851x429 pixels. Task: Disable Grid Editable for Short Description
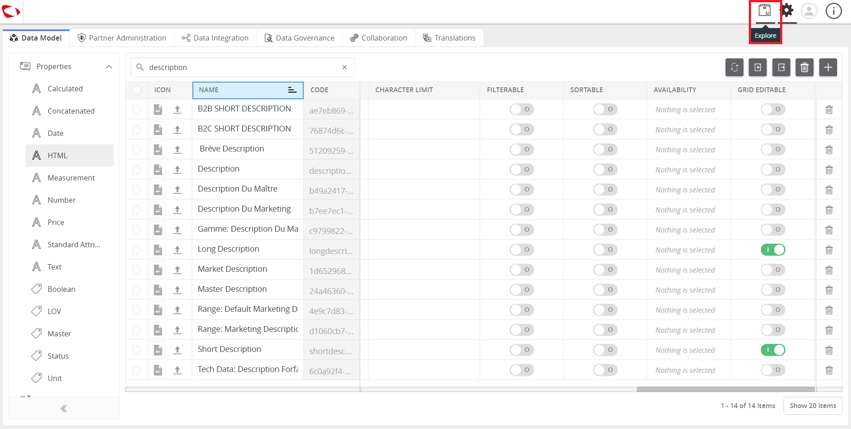tap(773, 350)
